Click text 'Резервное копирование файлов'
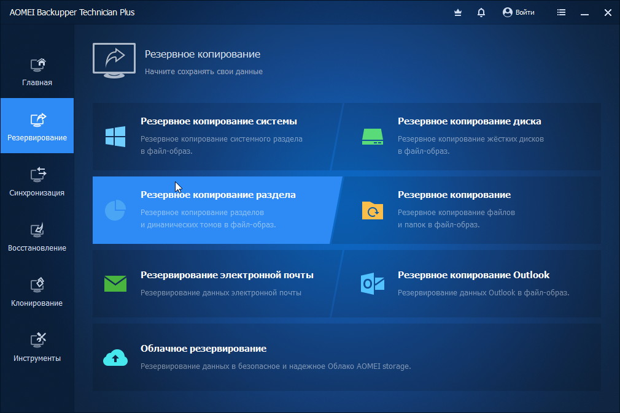This screenshot has height=413, width=620. [456, 213]
